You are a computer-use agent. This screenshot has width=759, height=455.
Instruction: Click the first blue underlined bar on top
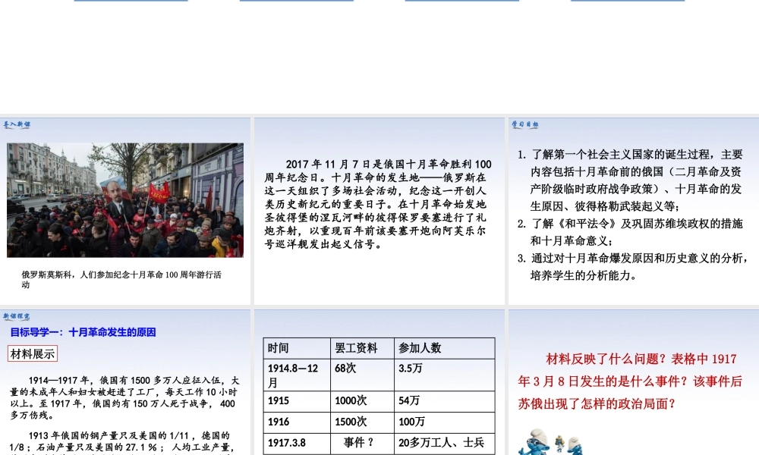131,2
